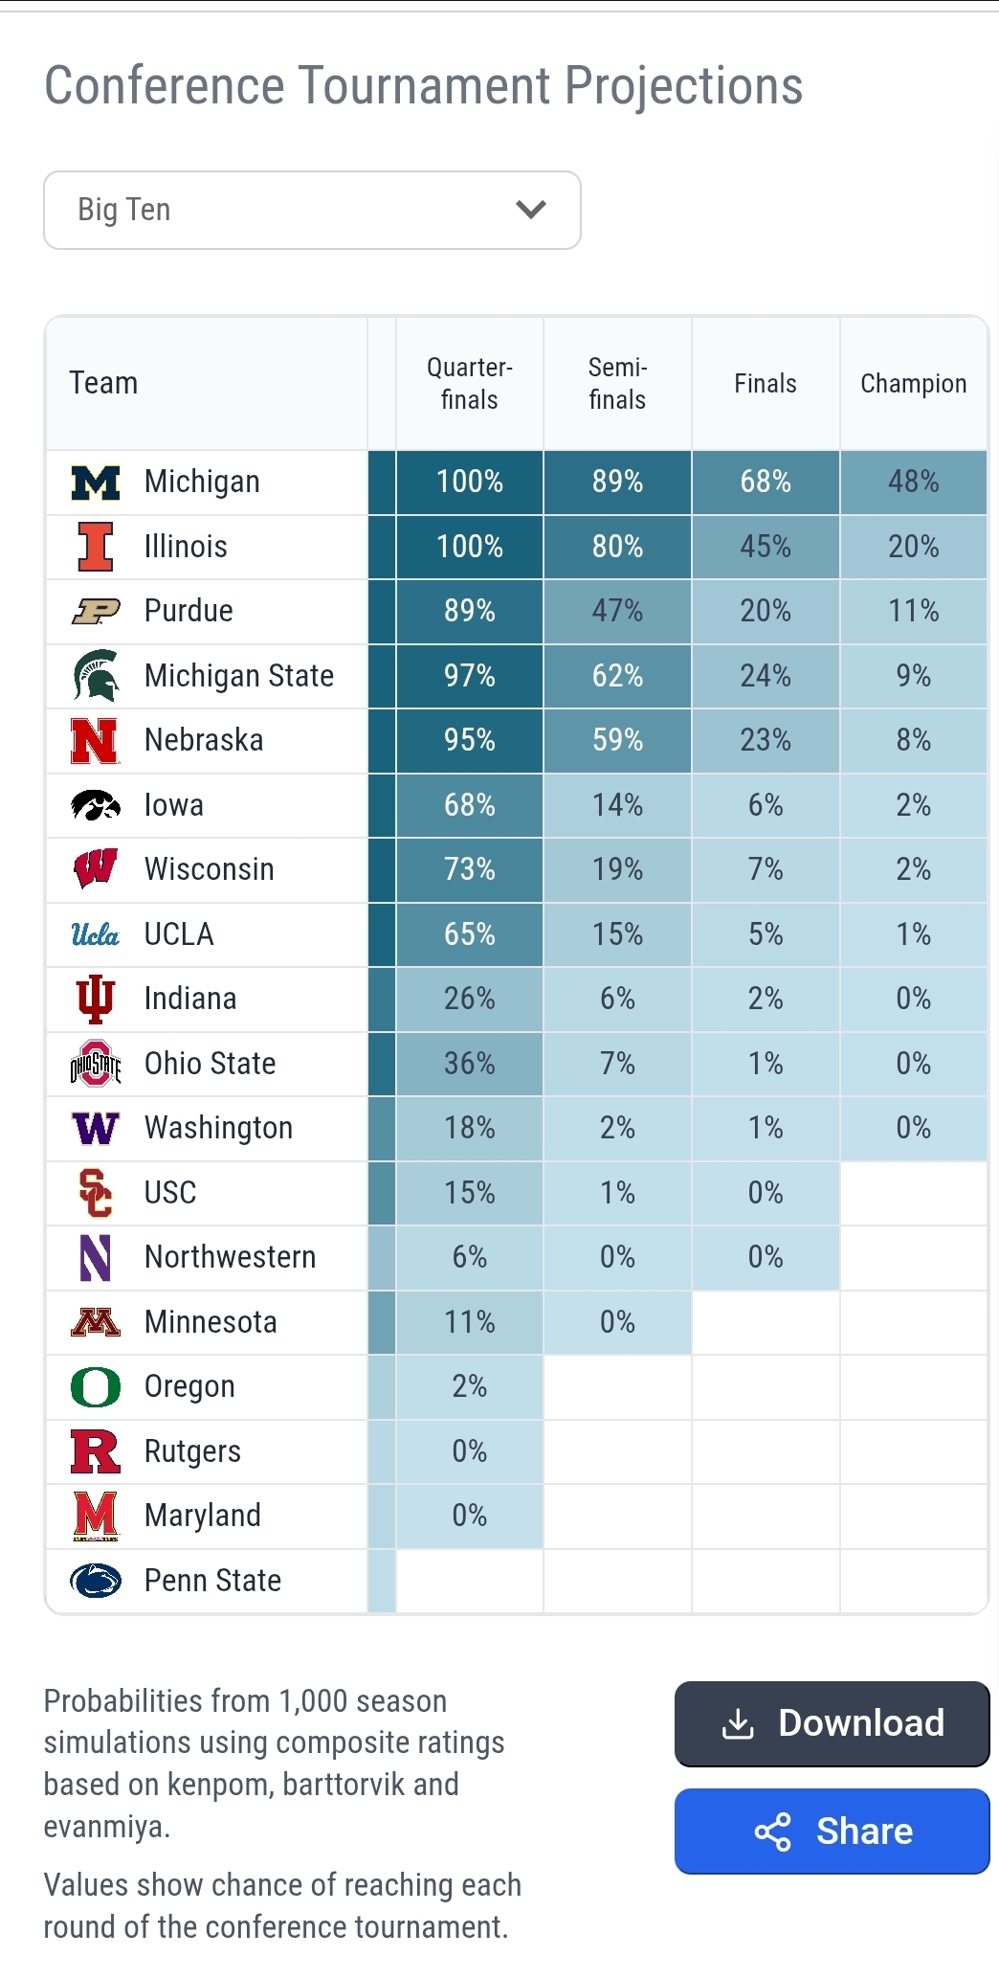
Task: Click the Team column header
Action: (104, 384)
